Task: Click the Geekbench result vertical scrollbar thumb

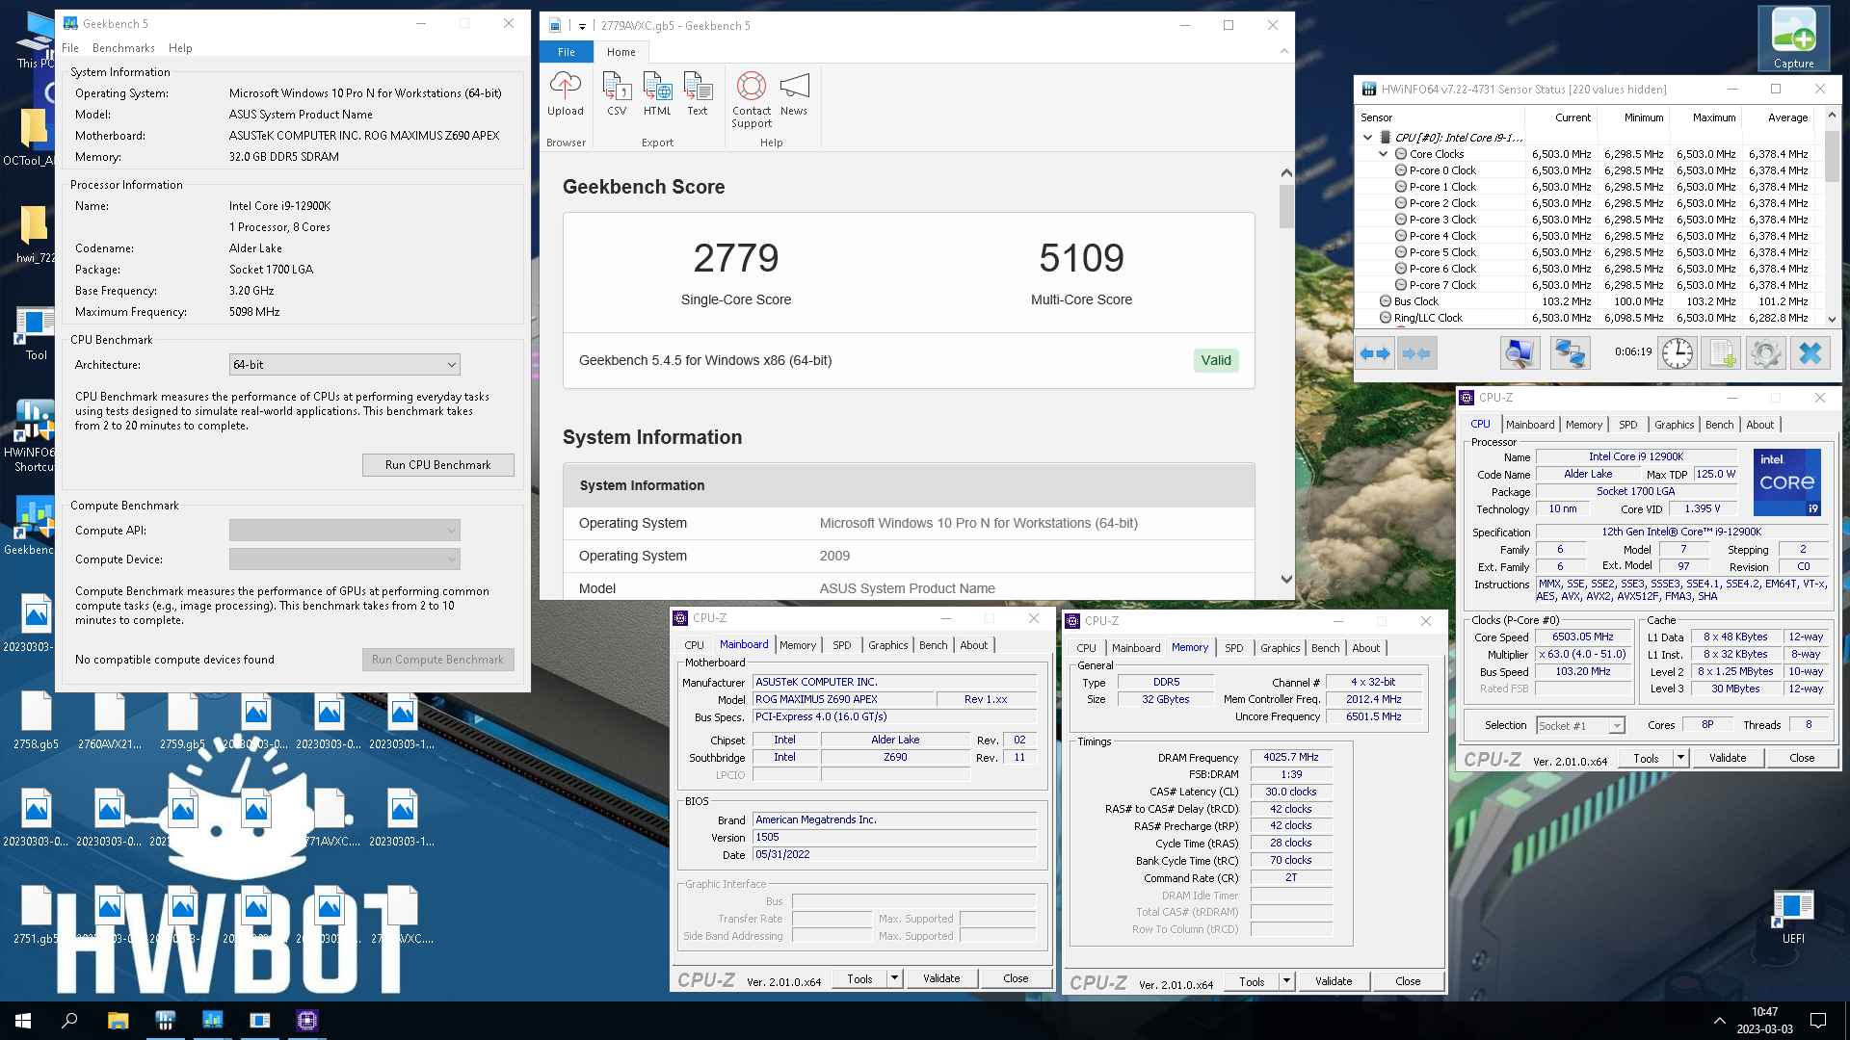Action: tap(1286, 205)
